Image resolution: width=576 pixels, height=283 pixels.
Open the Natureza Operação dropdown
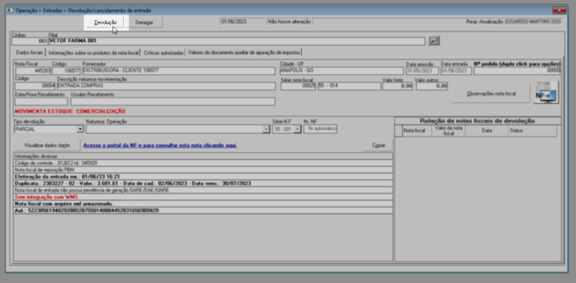266,129
